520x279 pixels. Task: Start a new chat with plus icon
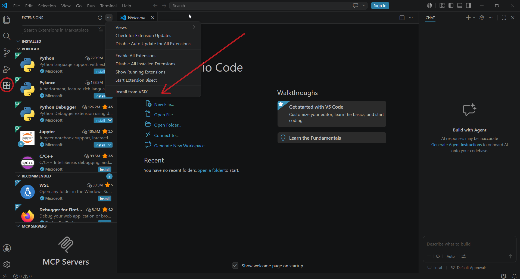point(468,18)
